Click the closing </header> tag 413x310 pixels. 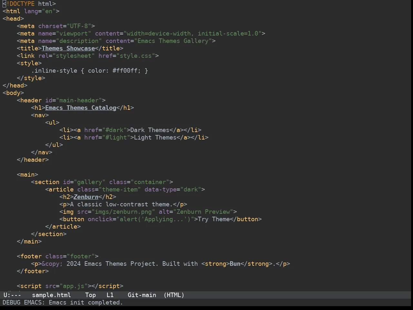[x=33, y=160]
